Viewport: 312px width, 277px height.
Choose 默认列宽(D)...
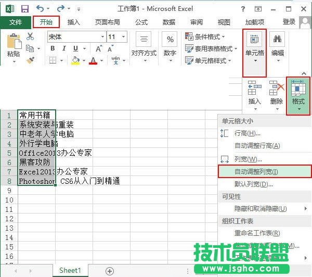[x=265, y=184]
